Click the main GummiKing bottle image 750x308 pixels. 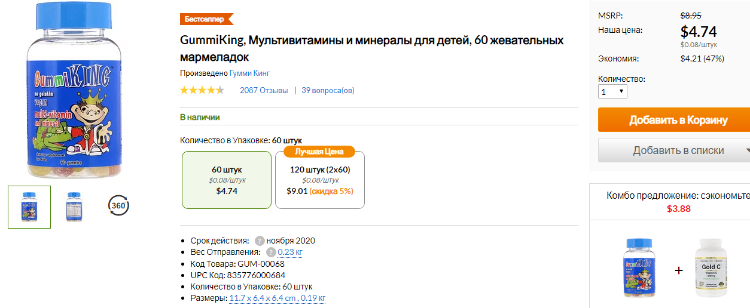(70, 90)
